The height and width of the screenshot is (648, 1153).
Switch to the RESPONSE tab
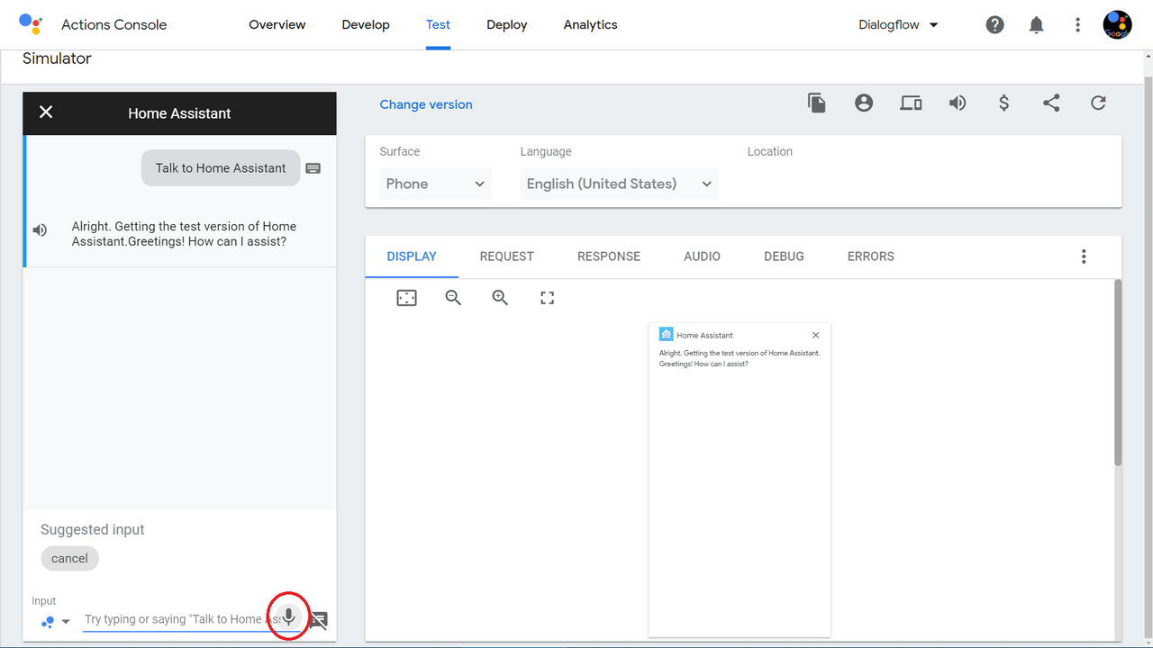tap(609, 256)
